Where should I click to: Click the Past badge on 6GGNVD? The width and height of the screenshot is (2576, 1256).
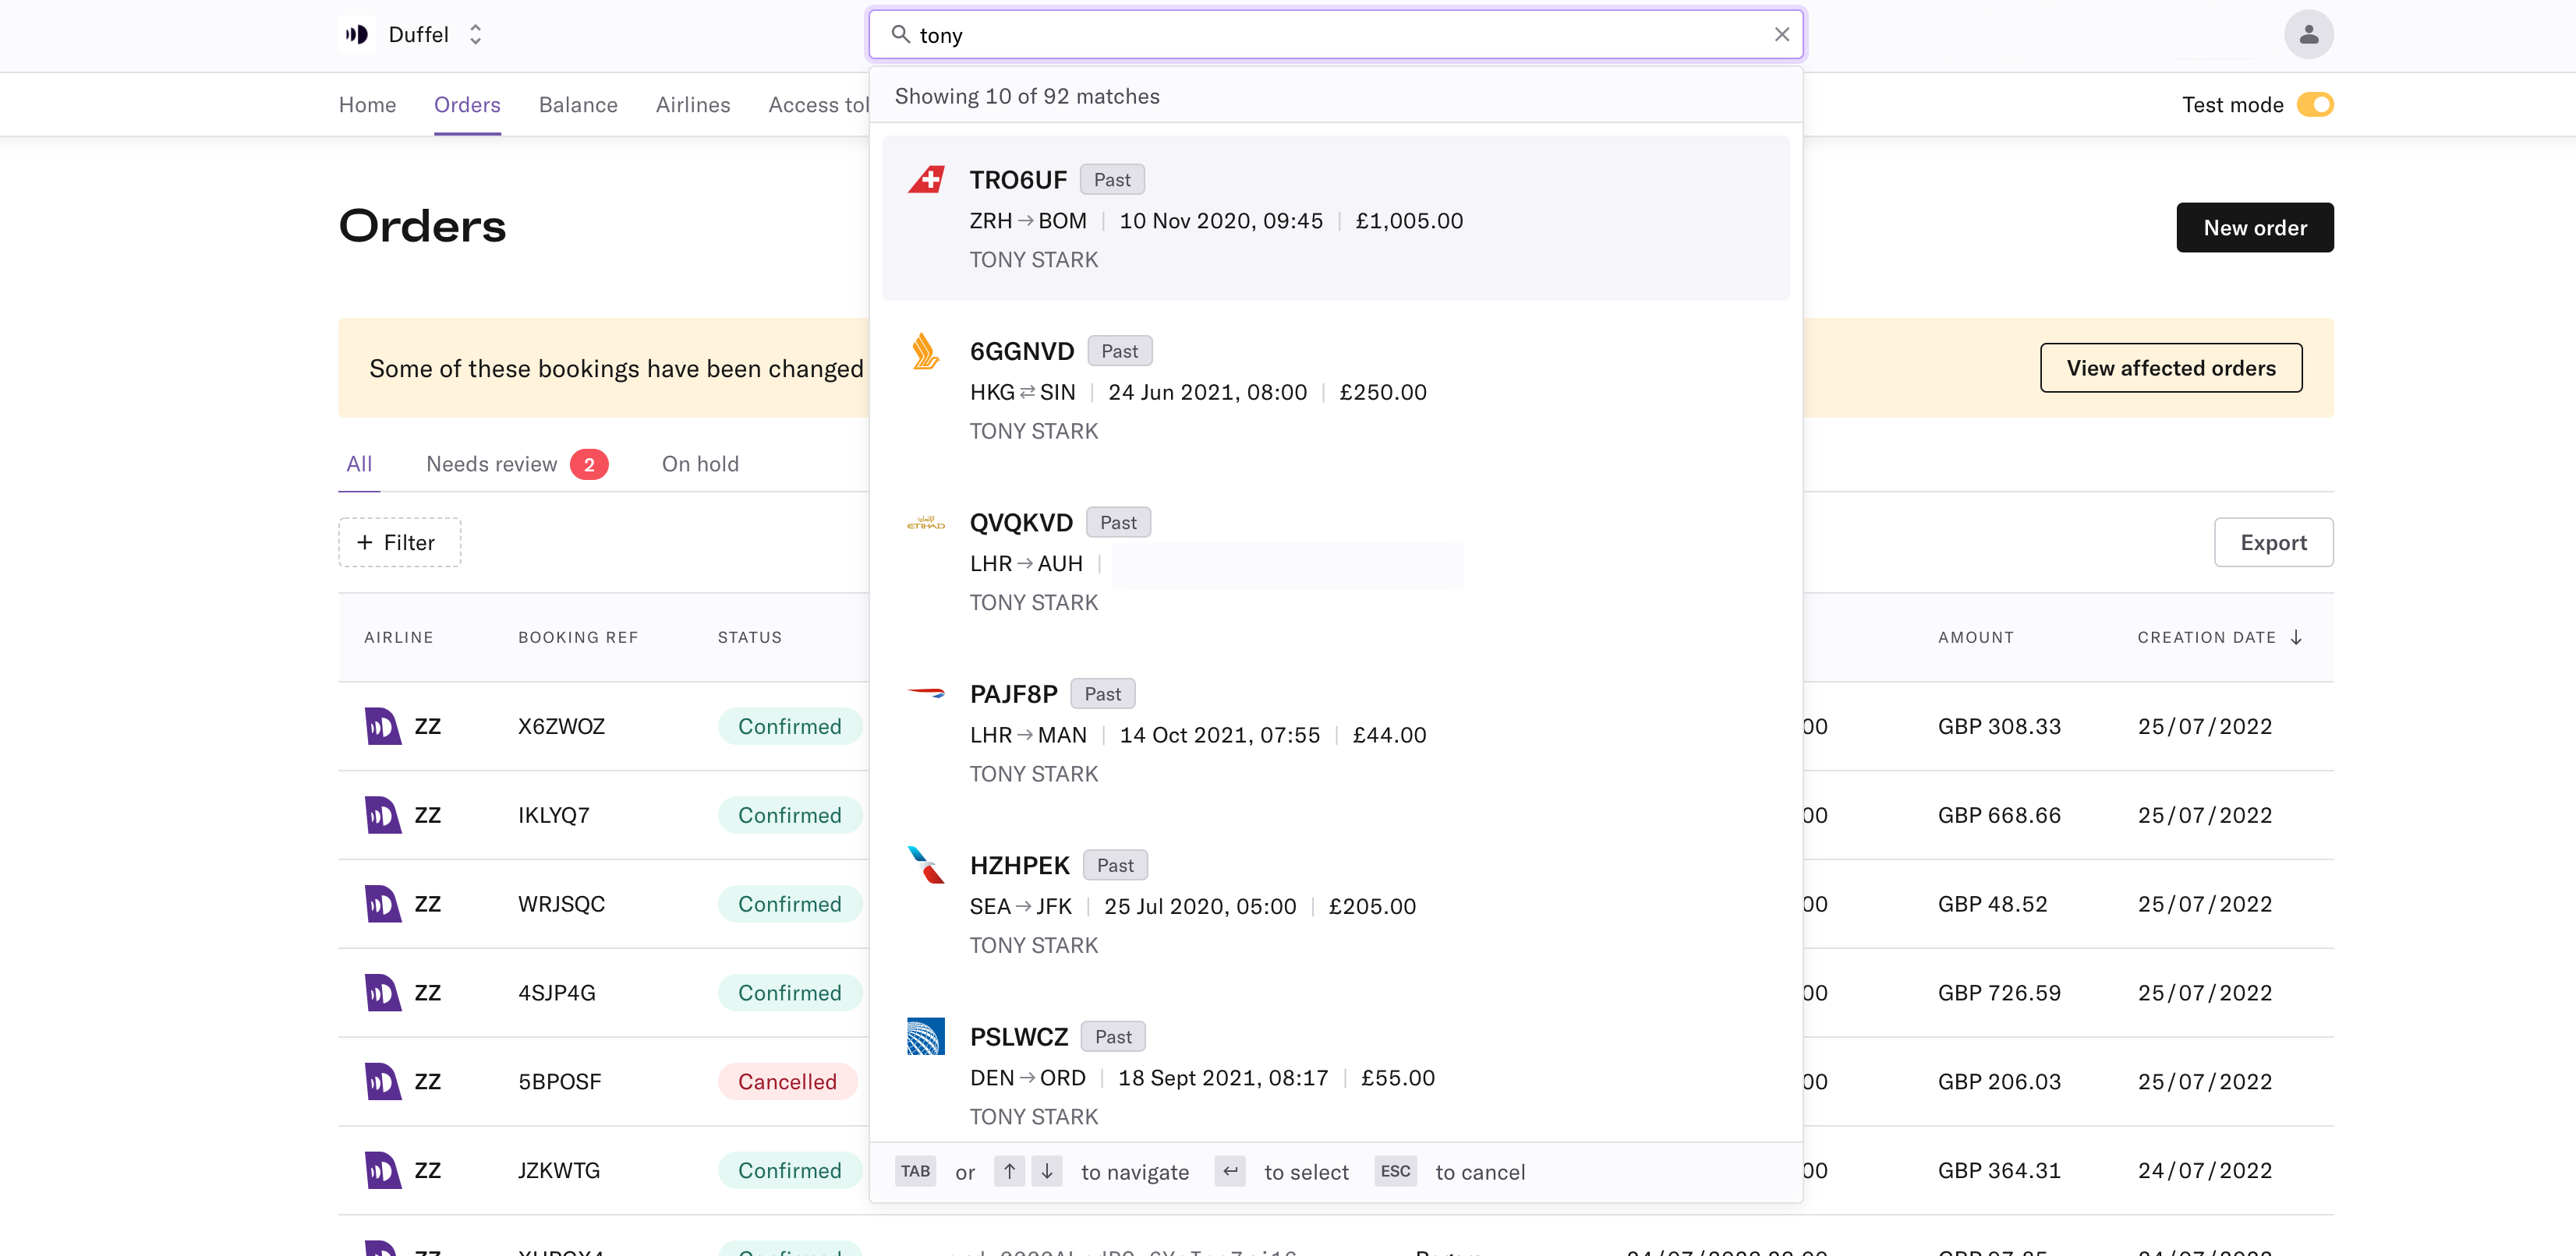click(x=1119, y=351)
